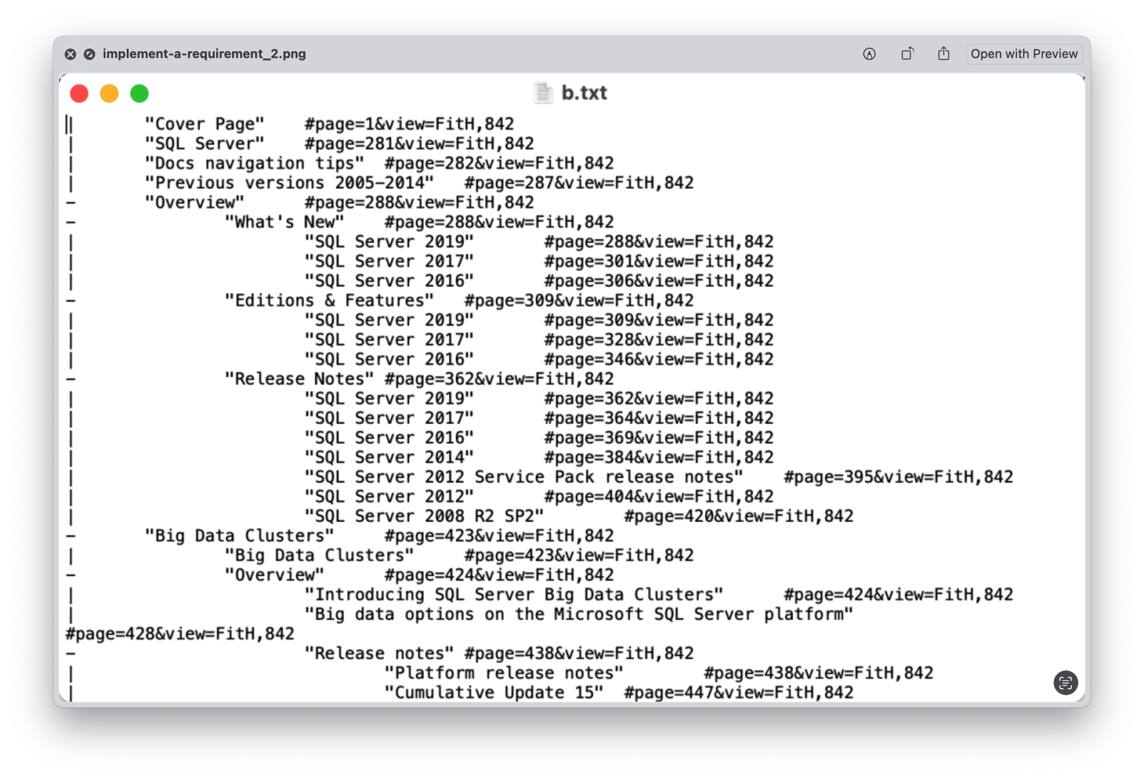
Task: Click the #page=395&view=FitH,842 anchor
Action: [x=898, y=477]
